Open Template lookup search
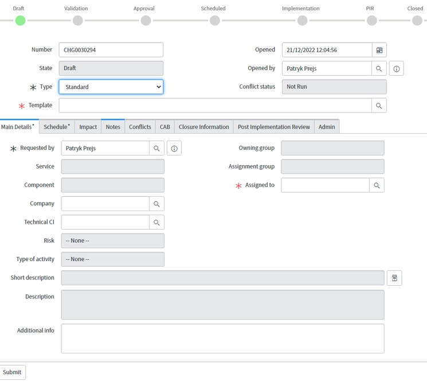The width and height of the screenshot is (427, 385). pos(379,106)
